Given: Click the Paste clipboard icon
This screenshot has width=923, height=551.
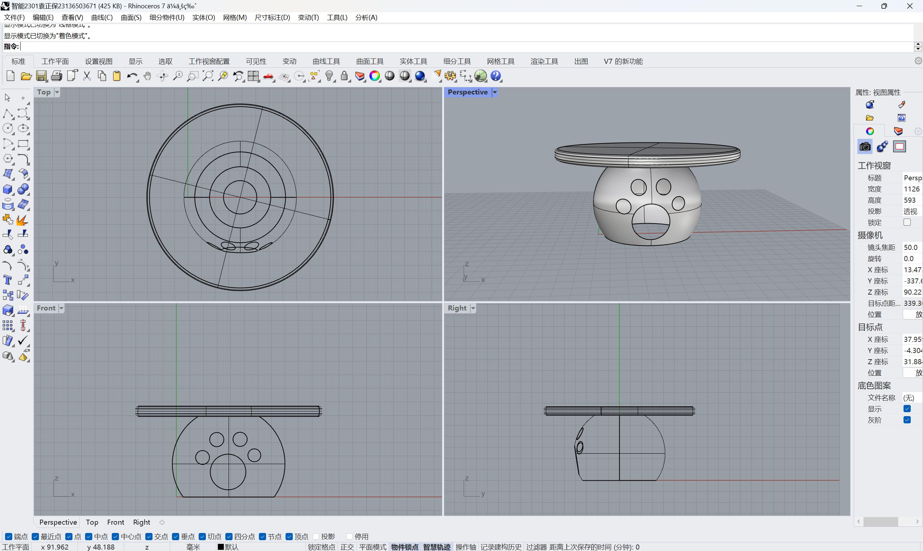Looking at the screenshot, I should (x=117, y=76).
